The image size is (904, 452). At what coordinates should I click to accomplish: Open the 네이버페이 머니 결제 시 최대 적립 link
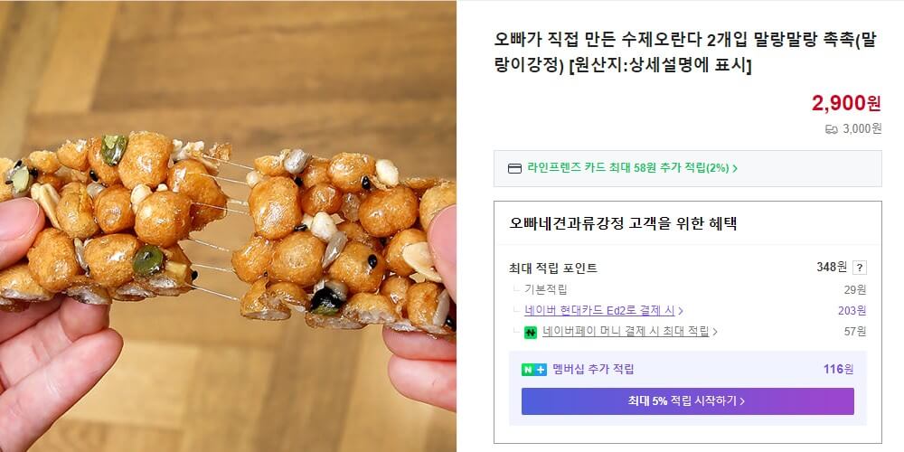(626, 332)
